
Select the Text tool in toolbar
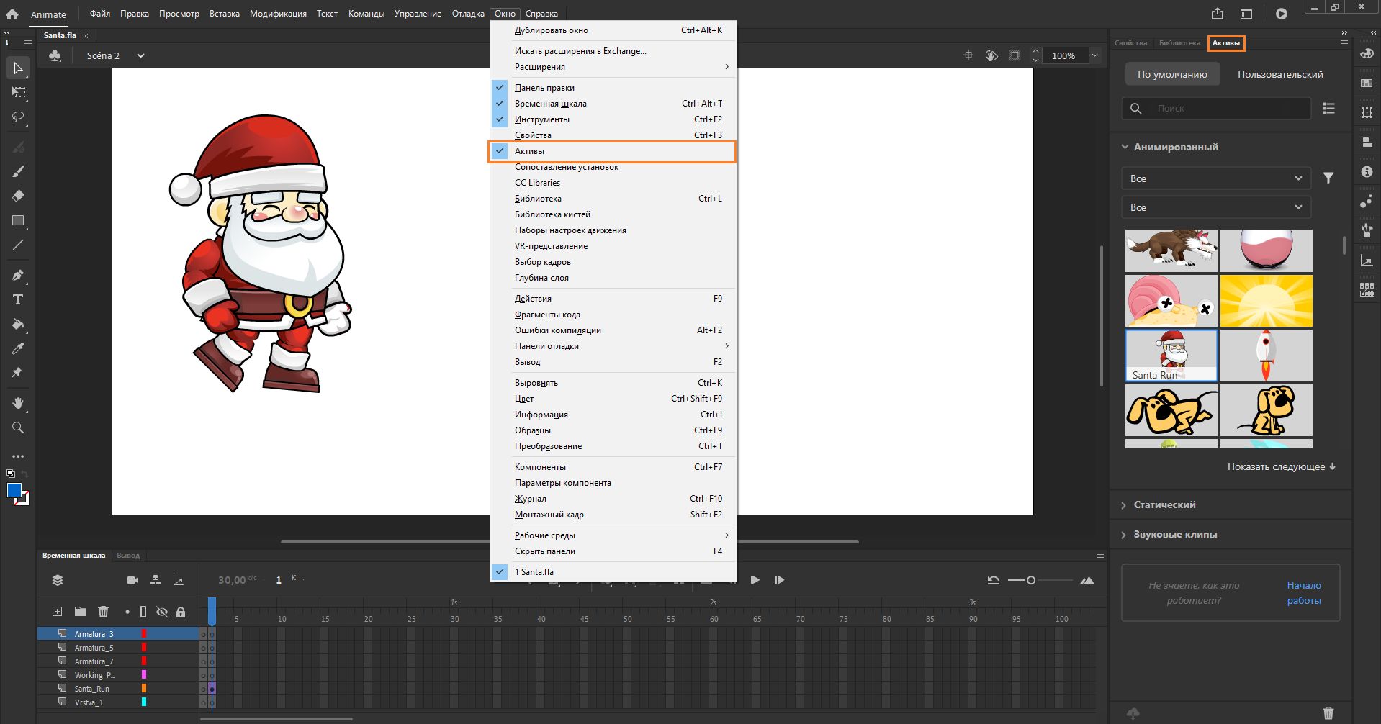click(18, 299)
